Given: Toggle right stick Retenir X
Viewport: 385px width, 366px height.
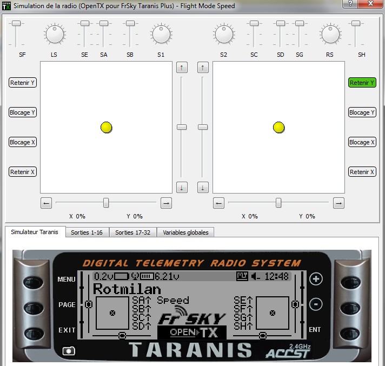Looking at the screenshot, I should (362, 171).
